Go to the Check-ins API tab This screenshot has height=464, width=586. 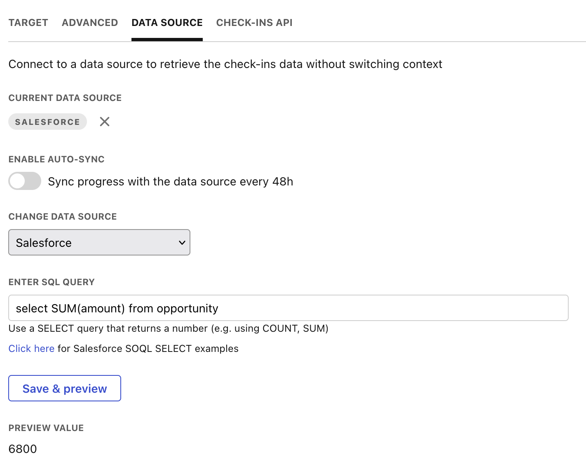[x=254, y=23]
